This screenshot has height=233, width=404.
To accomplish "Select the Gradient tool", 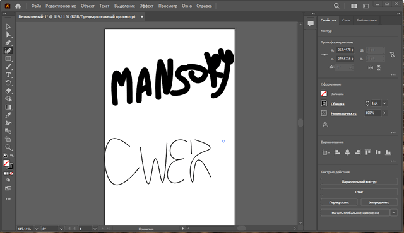I will tap(8, 107).
